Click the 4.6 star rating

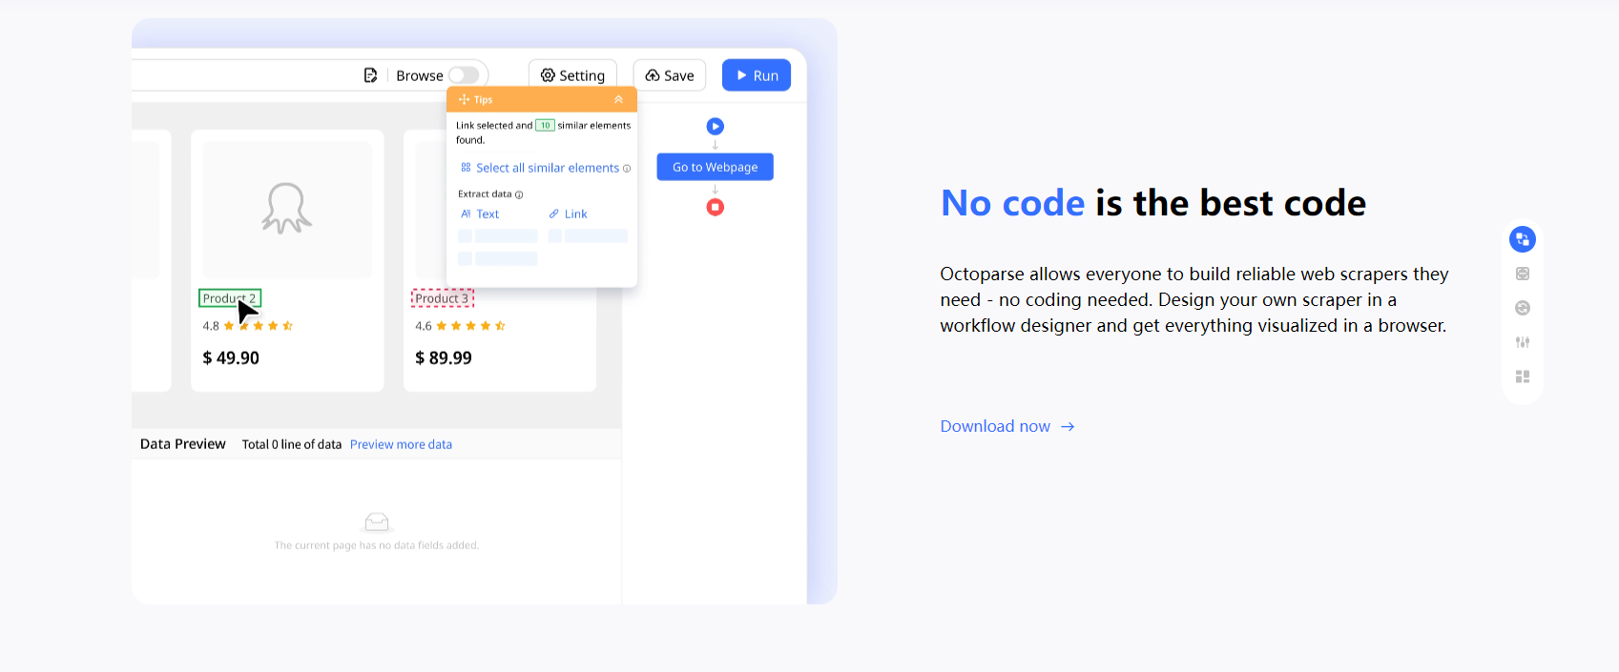(x=461, y=326)
